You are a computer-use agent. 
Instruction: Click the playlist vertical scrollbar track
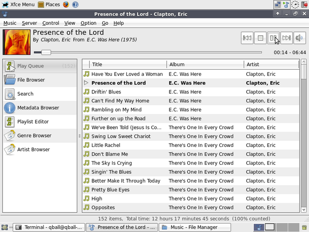[x=304, y=142]
